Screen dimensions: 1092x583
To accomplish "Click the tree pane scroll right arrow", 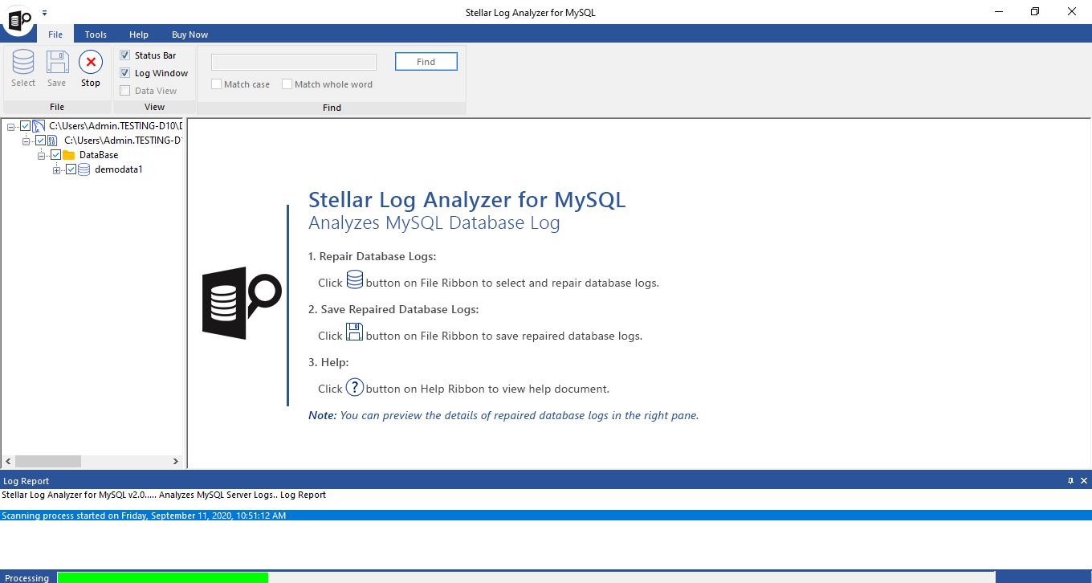I will [176, 462].
